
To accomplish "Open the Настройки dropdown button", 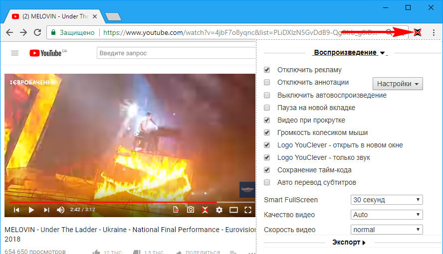I will point(398,84).
